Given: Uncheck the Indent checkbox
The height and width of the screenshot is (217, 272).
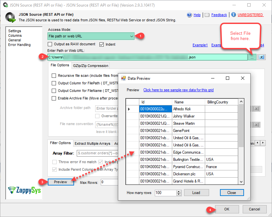Looking at the screenshot, I should [x=101, y=44].
